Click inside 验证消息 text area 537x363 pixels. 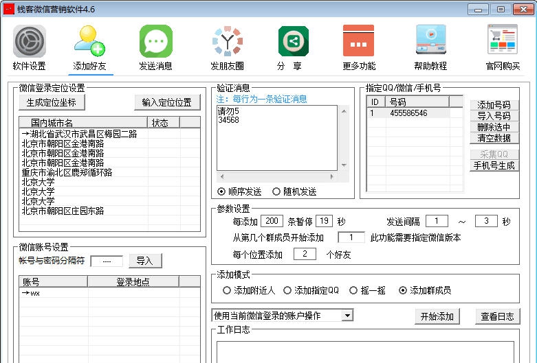tap(277, 138)
